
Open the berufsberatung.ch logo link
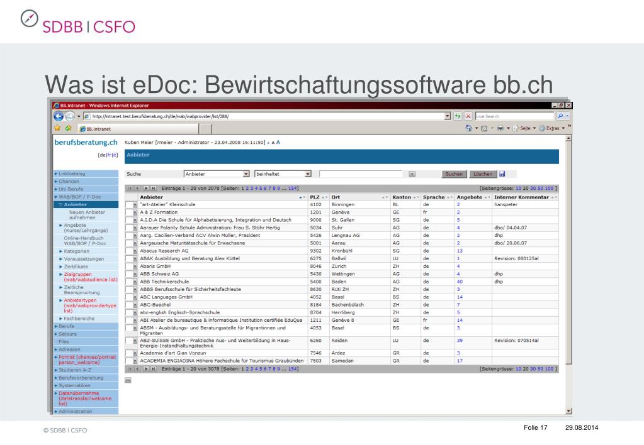[86, 142]
